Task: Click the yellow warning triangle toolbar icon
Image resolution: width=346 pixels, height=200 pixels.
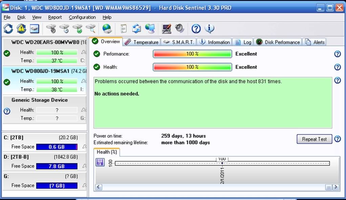Action: pyautogui.click(x=21, y=29)
